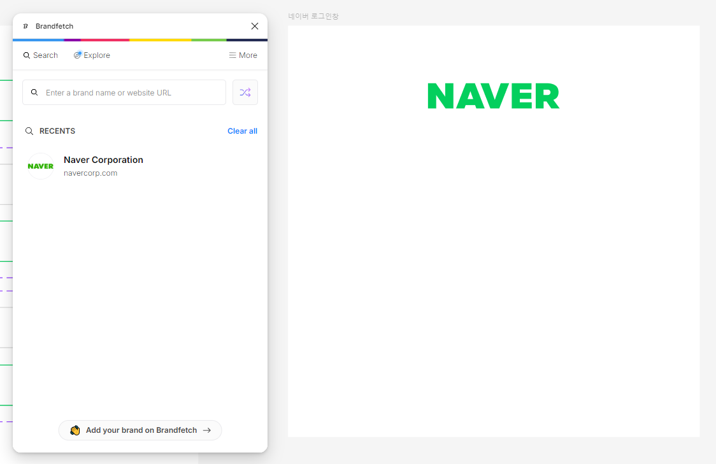Click the waving hand emoji icon

tap(75, 430)
